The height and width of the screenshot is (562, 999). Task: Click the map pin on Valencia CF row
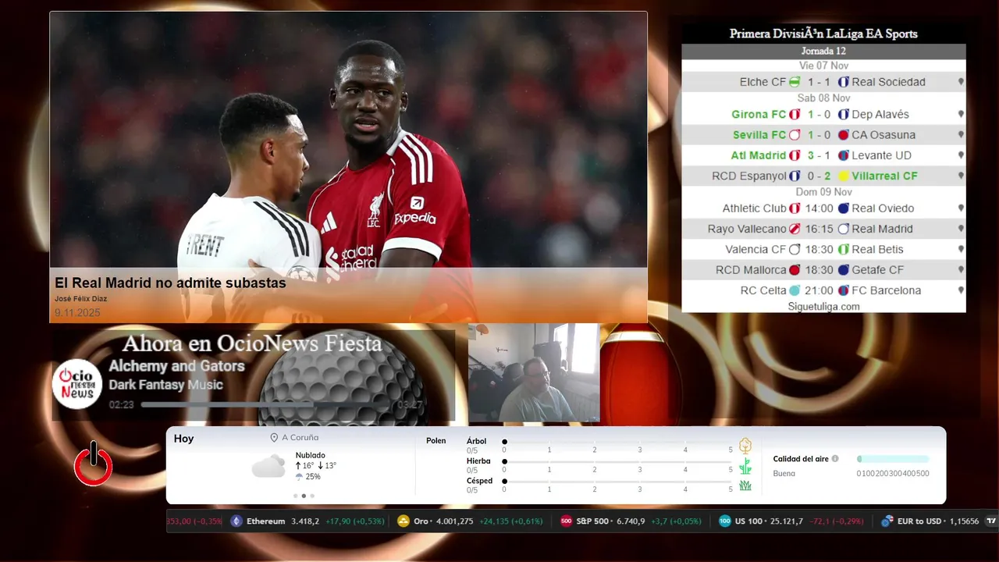tap(961, 250)
